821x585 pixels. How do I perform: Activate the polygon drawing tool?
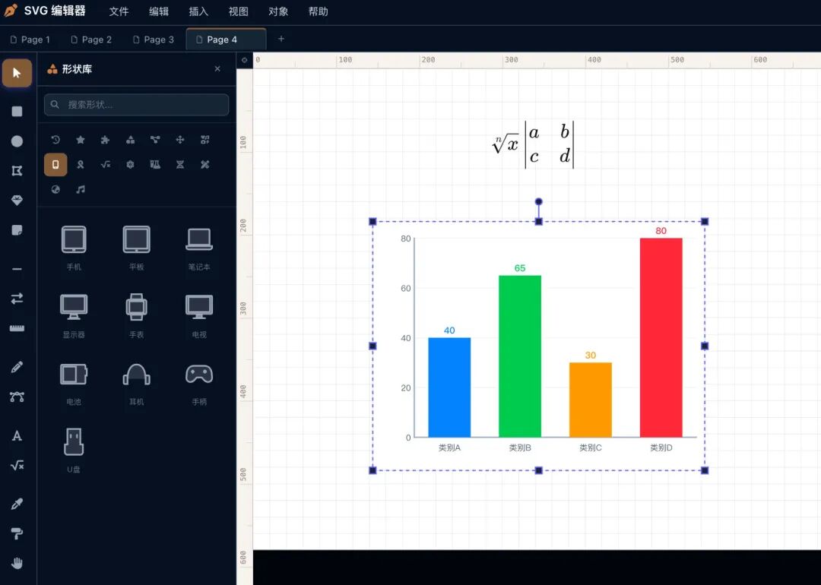pyautogui.click(x=17, y=171)
